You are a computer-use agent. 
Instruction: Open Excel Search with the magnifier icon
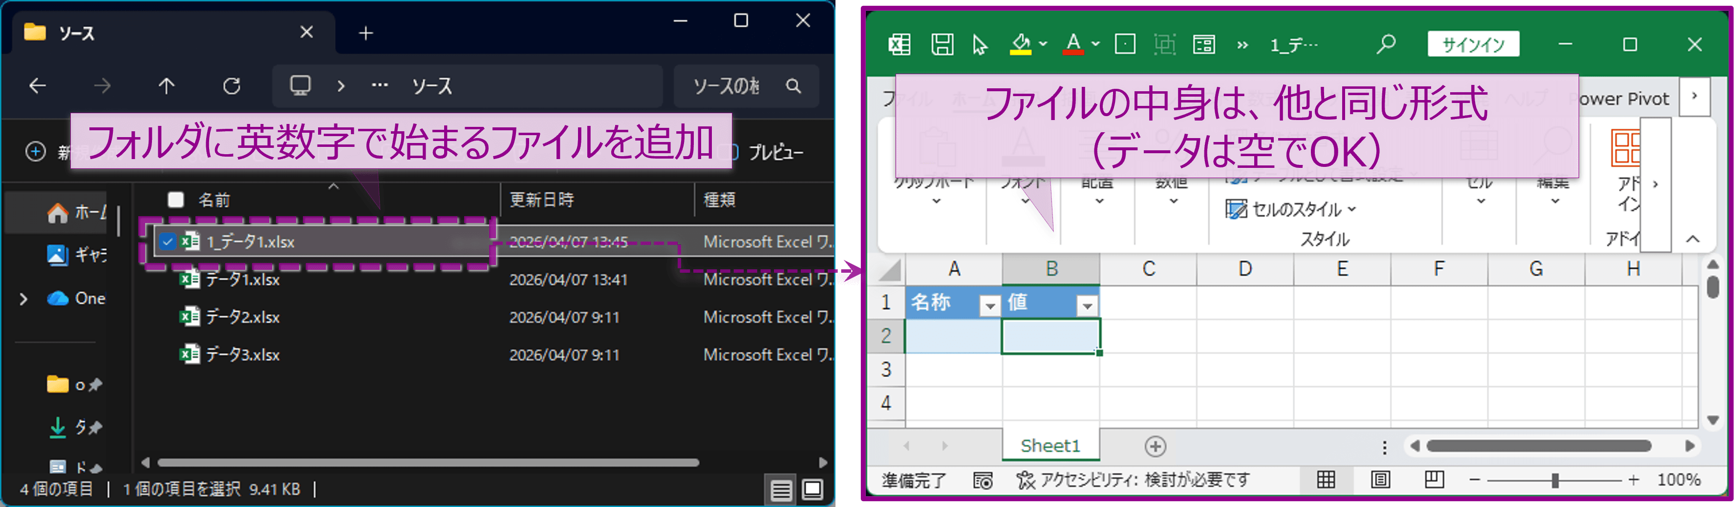pos(1385,43)
